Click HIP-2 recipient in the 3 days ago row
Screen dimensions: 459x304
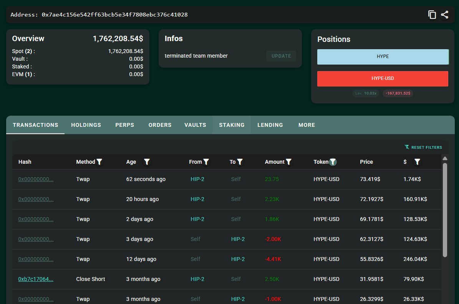[x=238, y=239]
